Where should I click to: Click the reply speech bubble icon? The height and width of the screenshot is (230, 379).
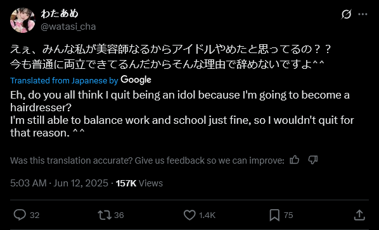click(20, 215)
